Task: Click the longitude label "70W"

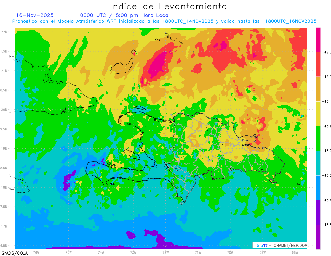Action: pos(230,252)
